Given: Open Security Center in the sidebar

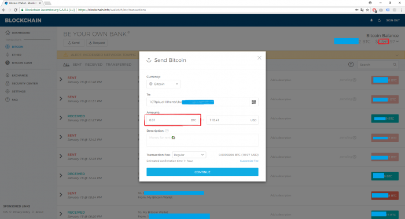Looking at the screenshot, I should tap(24, 83).
